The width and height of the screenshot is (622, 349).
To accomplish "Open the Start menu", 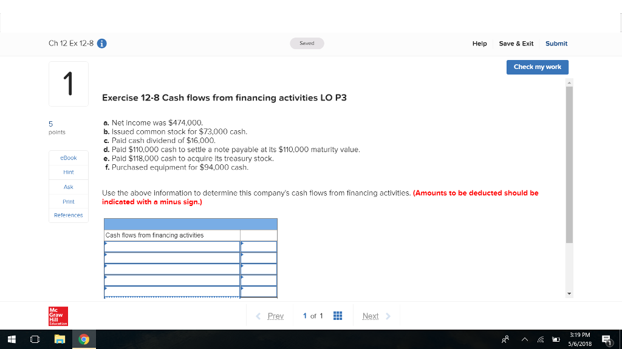I will [12, 339].
